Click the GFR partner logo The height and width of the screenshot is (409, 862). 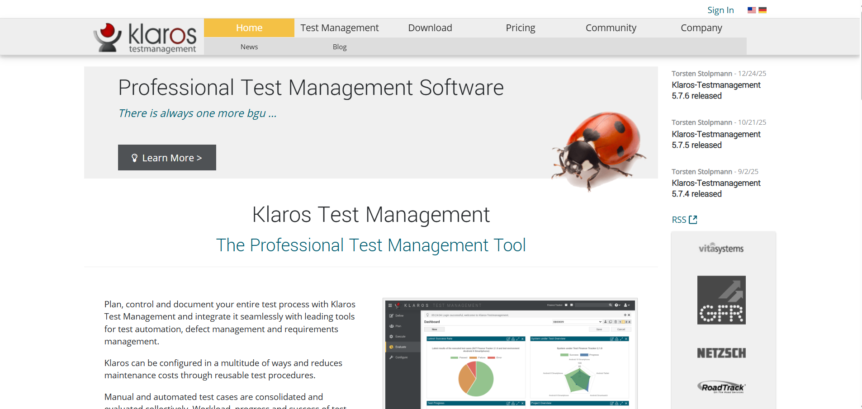721,300
